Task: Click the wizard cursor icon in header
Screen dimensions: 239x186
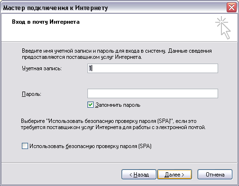Action: coord(223,28)
